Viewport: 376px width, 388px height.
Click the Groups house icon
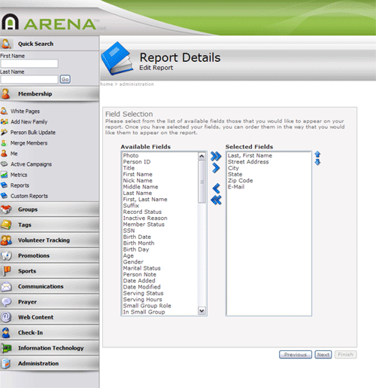pos(6,209)
